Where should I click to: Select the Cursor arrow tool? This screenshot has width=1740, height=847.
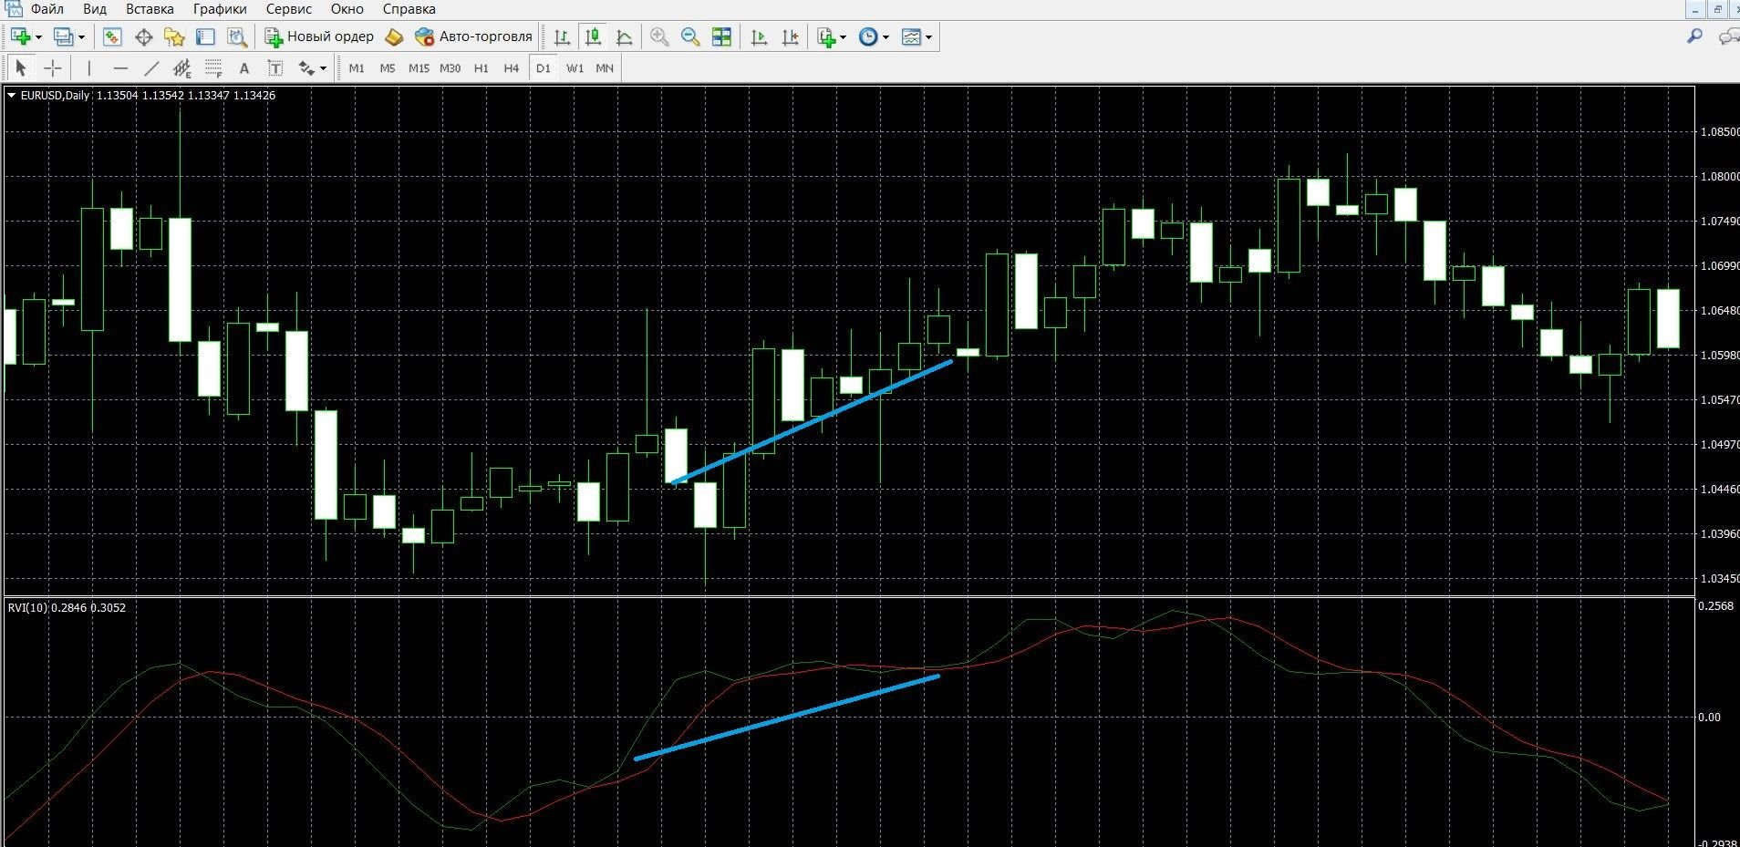point(21,68)
